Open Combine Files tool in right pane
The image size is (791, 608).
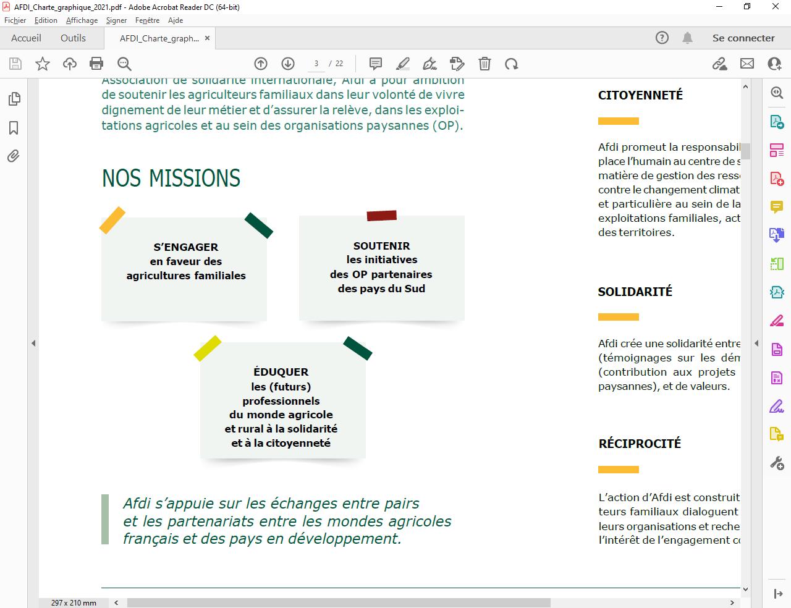777,235
